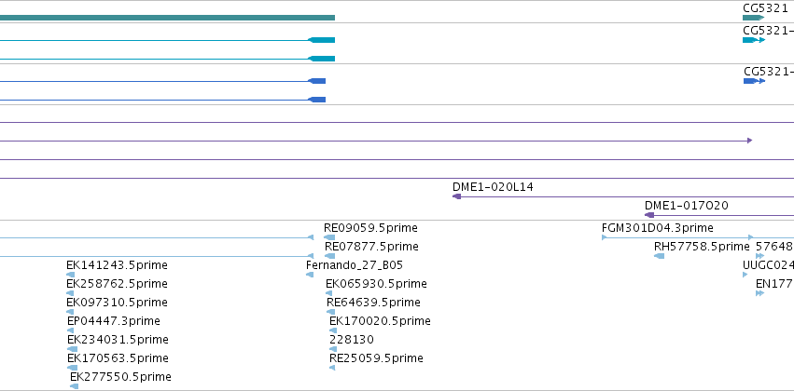This screenshot has width=794, height=391.
Task: Click the EK170020.5prime feature label
Action: pos(380,321)
